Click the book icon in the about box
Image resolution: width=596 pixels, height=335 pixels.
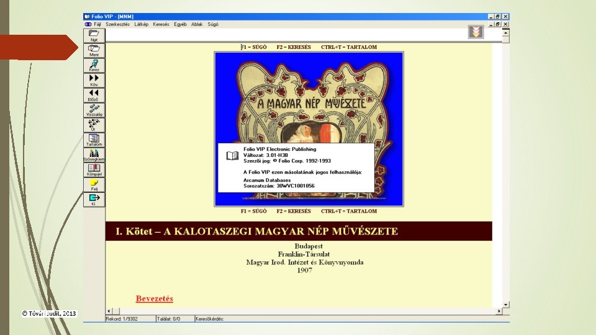232,156
